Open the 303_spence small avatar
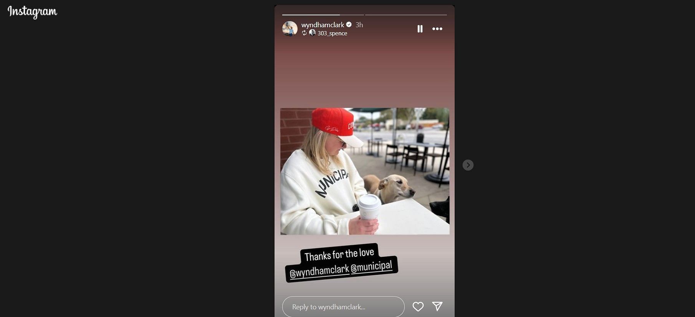 312,33
